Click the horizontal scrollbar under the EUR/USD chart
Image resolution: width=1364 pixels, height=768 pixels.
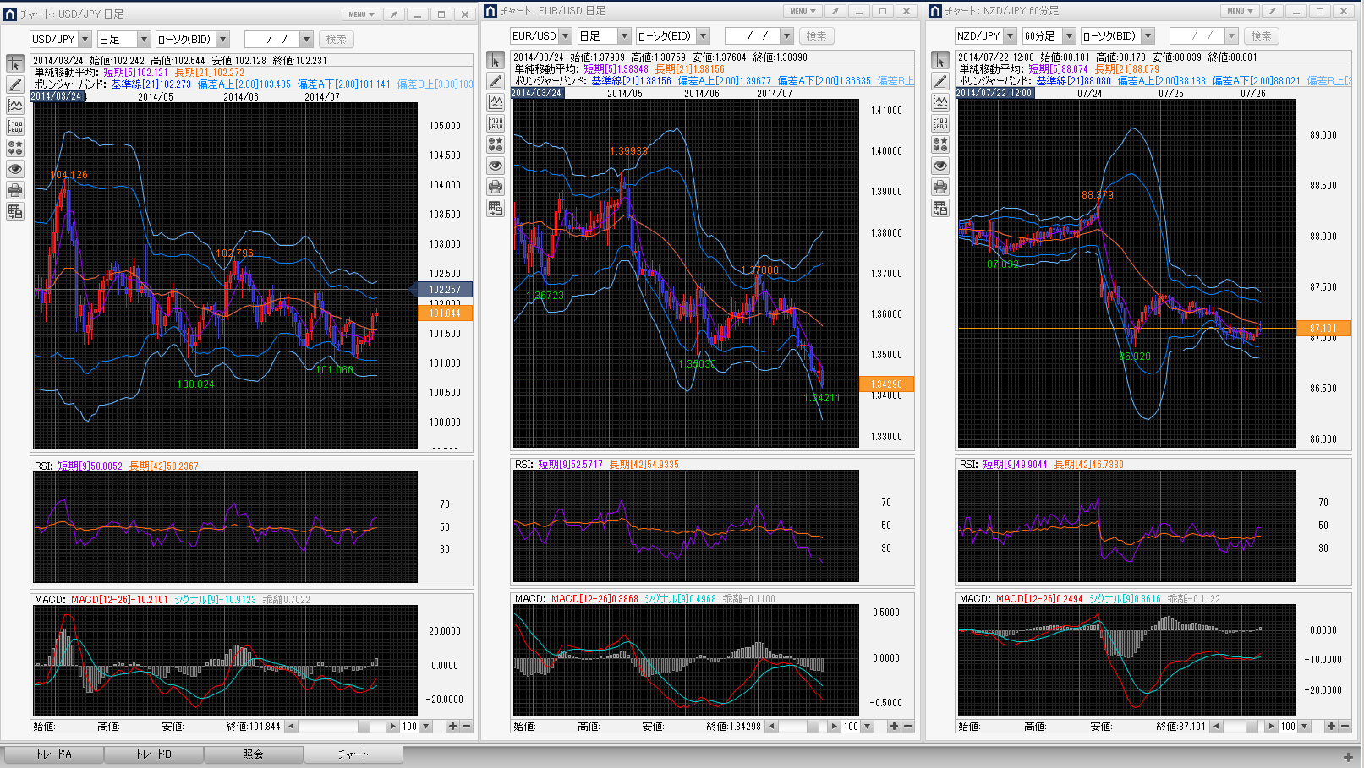803,727
